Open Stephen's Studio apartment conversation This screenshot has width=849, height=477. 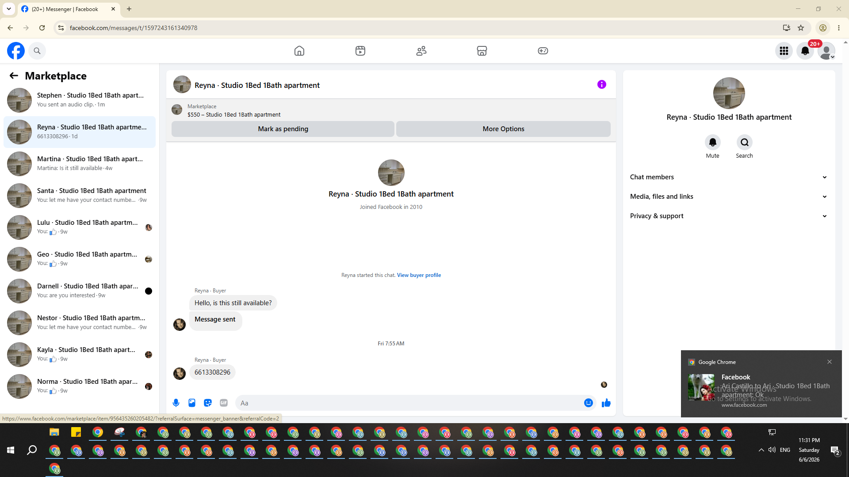point(80,100)
